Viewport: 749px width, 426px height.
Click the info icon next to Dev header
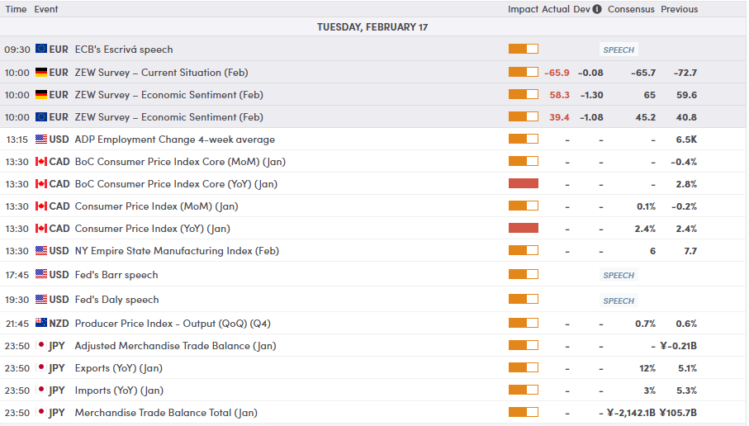click(x=597, y=9)
